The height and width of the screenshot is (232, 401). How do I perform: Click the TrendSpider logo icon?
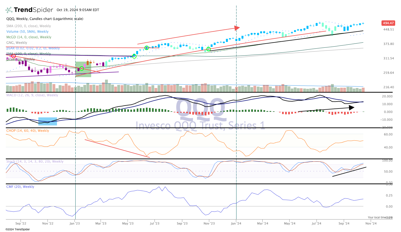(9, 9)
